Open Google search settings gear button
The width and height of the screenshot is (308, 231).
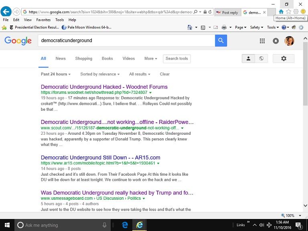click(x=284, y=59)
